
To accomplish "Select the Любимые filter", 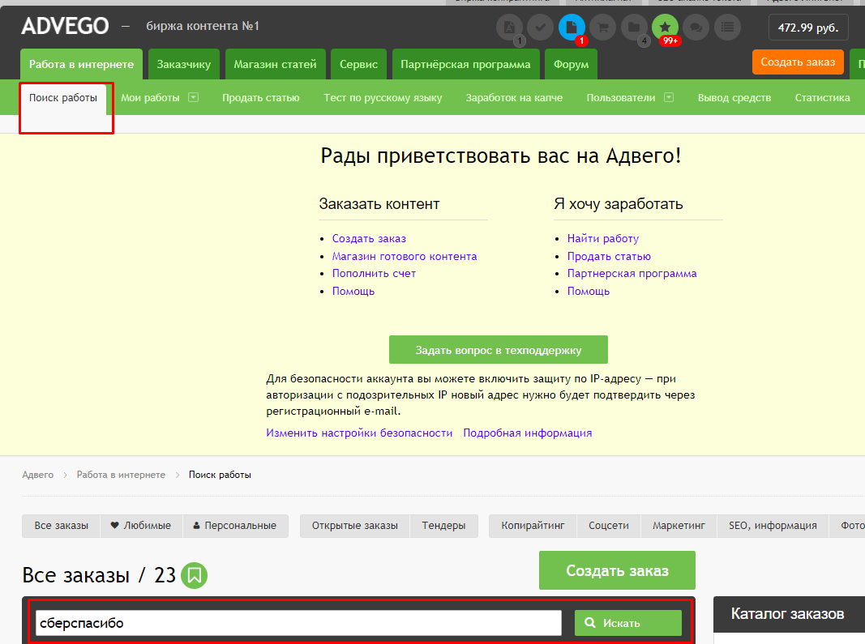I will (x=141, y=526).
